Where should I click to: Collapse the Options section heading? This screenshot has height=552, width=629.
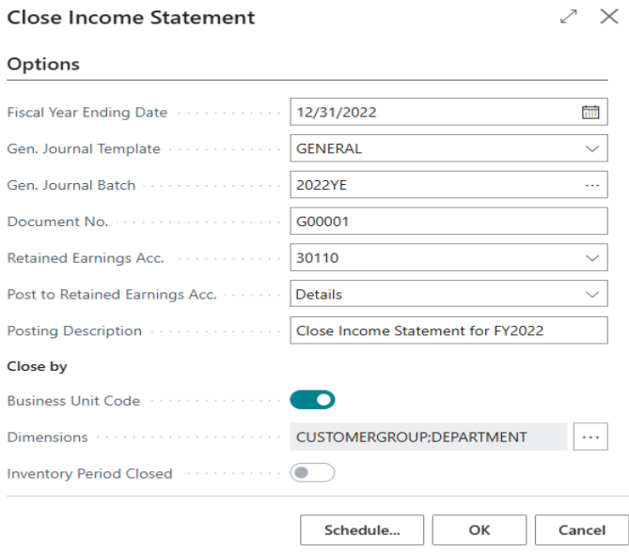tap(43, 65)
